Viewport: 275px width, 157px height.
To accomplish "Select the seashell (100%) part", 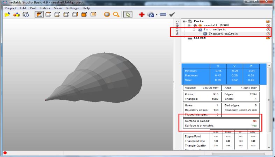I will pos(216,25).
